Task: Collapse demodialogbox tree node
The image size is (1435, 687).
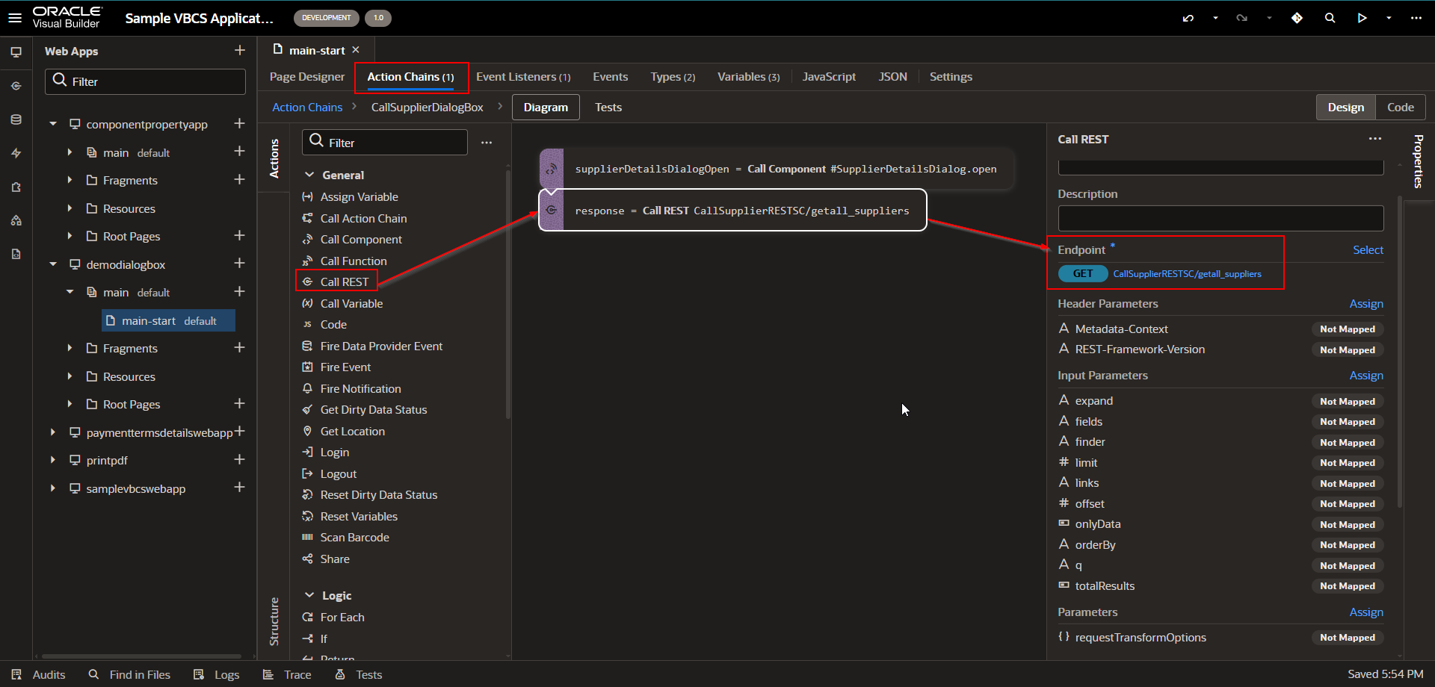Action: point(53,264)
